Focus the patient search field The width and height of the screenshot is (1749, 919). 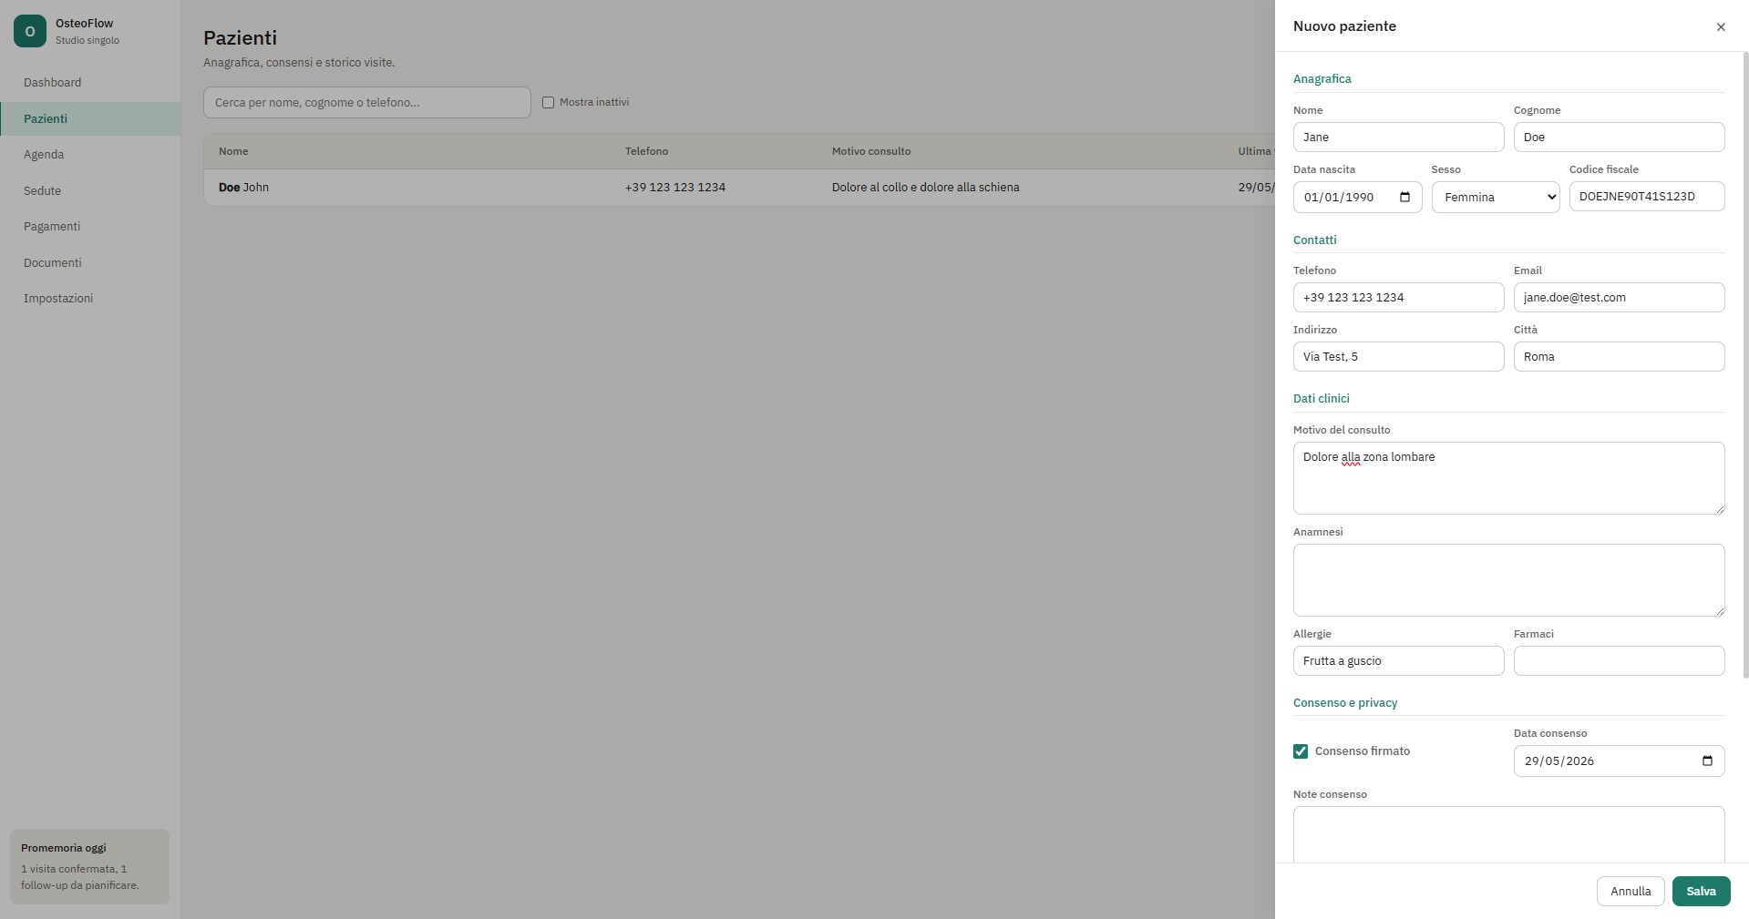pyautogui.click(x=366, y=102)
